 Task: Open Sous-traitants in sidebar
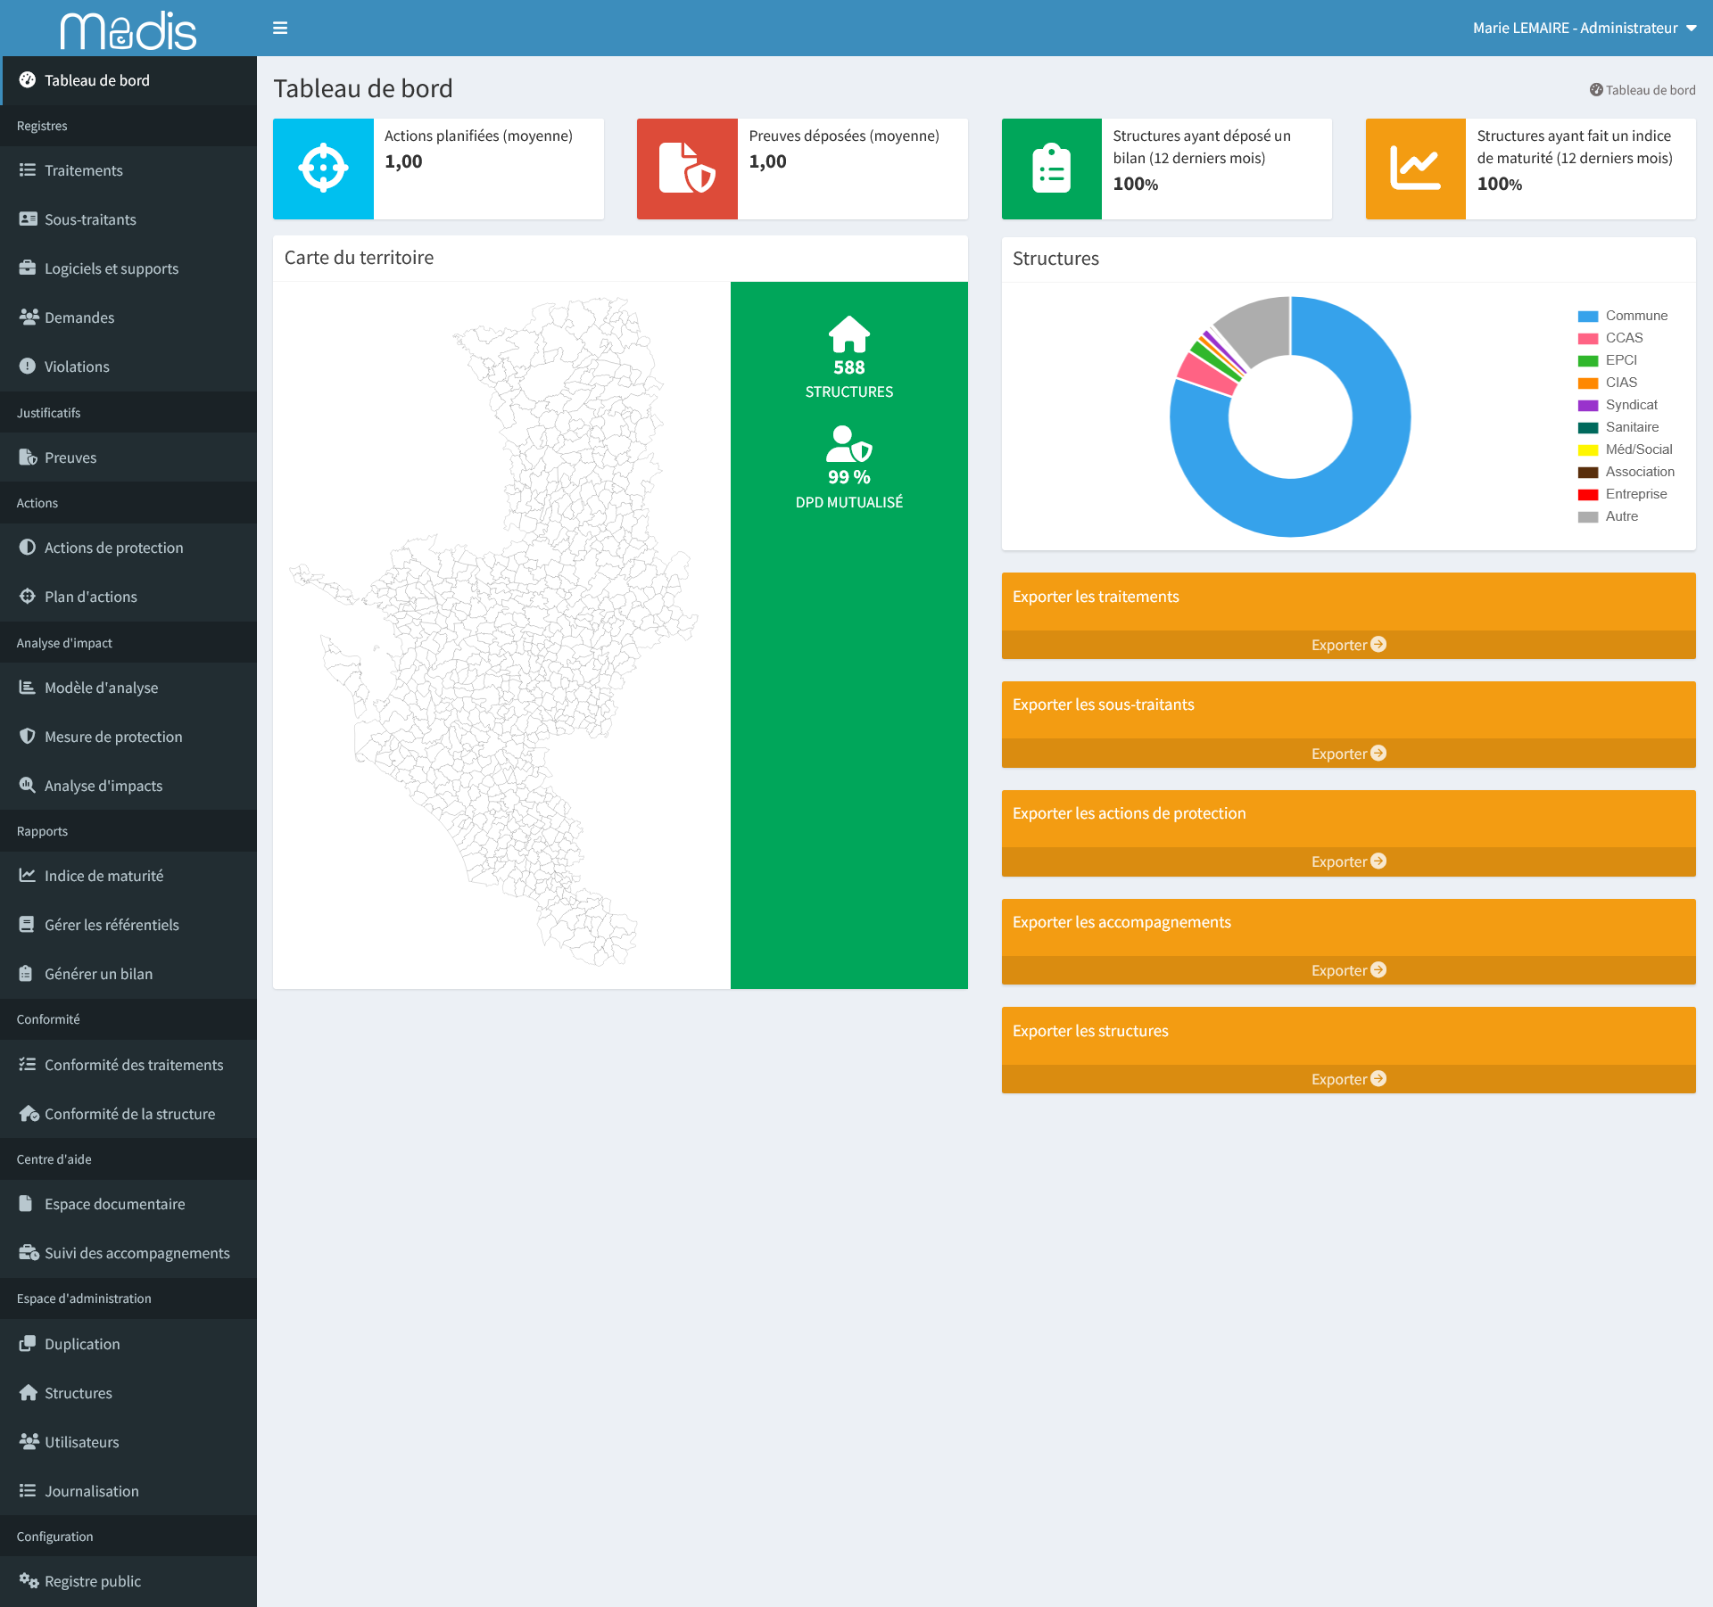coord(128,219)
